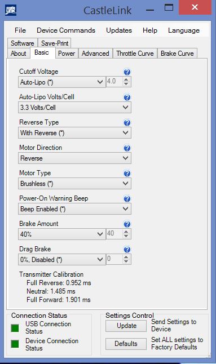Open the Motor Direction Reverse dropdown
Screen dimensions: 216x364
(74, 158)
